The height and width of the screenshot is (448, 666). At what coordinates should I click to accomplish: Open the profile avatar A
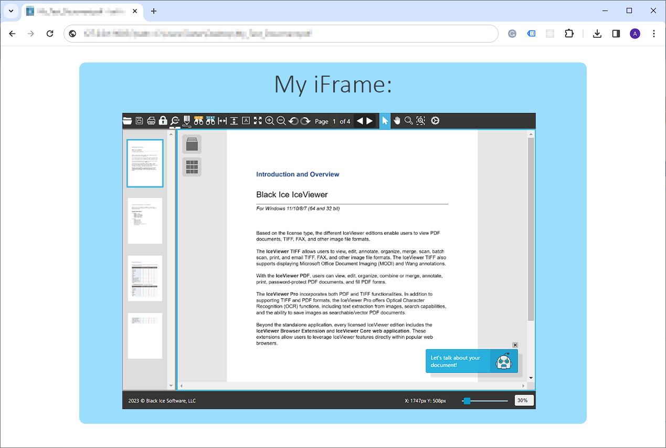point(635,34)
